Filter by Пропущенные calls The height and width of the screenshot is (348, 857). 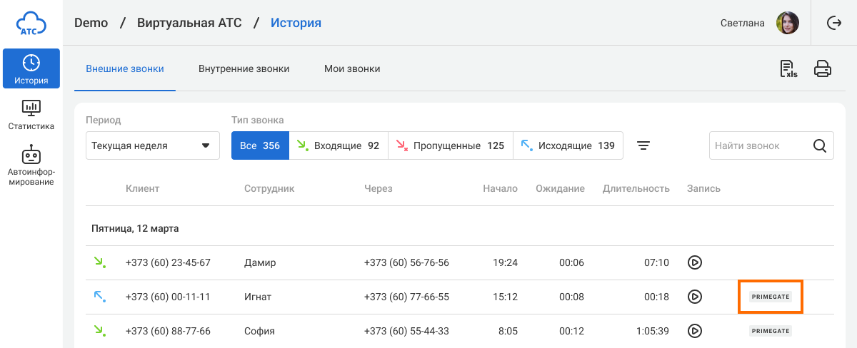pos(450,145)
